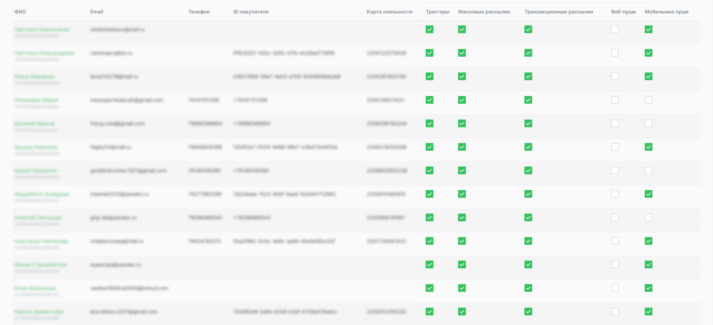Click the ID покупателя column header

click(x=251, y=12)
